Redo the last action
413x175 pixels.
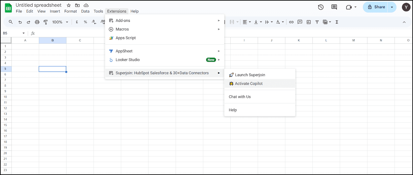click(x=29, y=22)
